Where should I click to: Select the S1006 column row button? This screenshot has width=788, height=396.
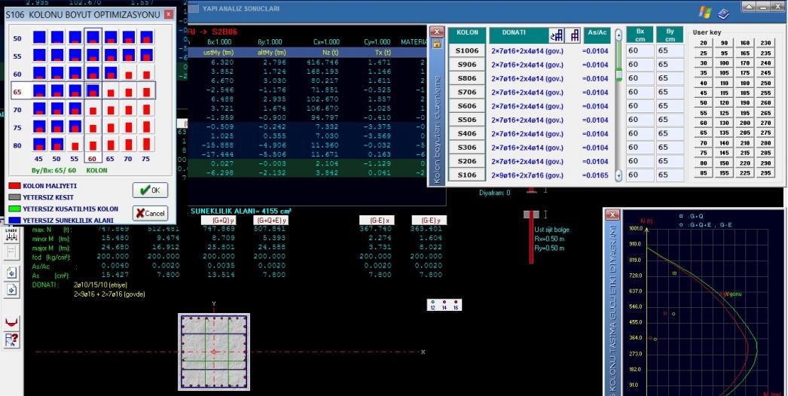tap(467, 50)
